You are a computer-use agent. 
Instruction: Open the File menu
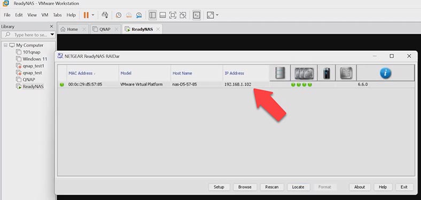(7, 15)
